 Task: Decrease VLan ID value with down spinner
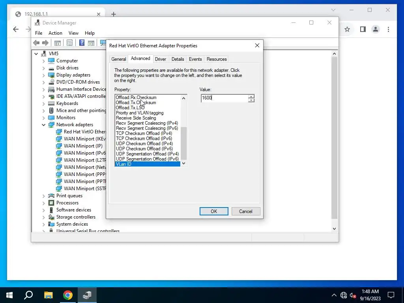tap(251, 100)
